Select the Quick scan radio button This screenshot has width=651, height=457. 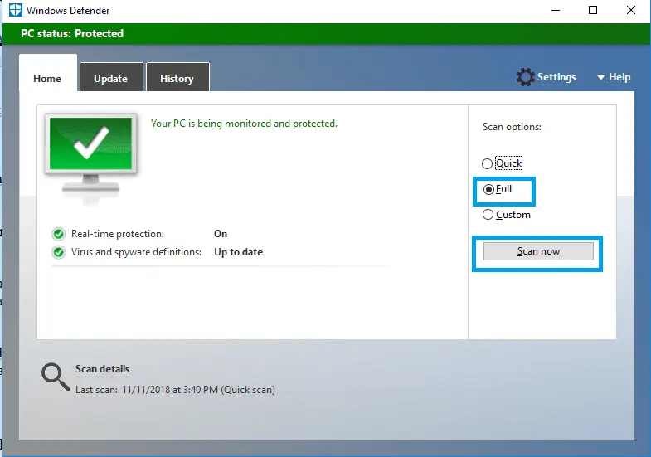488,164
